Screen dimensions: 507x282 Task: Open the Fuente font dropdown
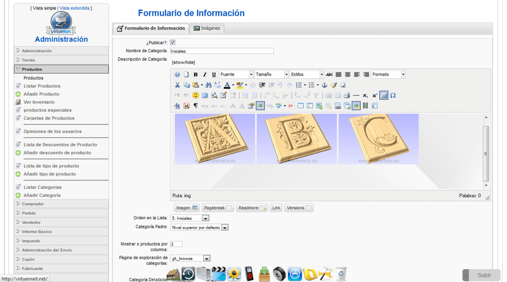click(x=236, y=74)
